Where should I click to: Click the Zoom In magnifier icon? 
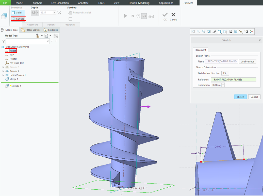coord(198,31)
